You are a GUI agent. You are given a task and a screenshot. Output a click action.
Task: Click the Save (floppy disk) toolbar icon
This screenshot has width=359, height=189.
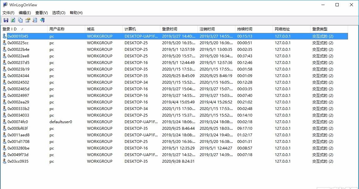coord(6,20)
